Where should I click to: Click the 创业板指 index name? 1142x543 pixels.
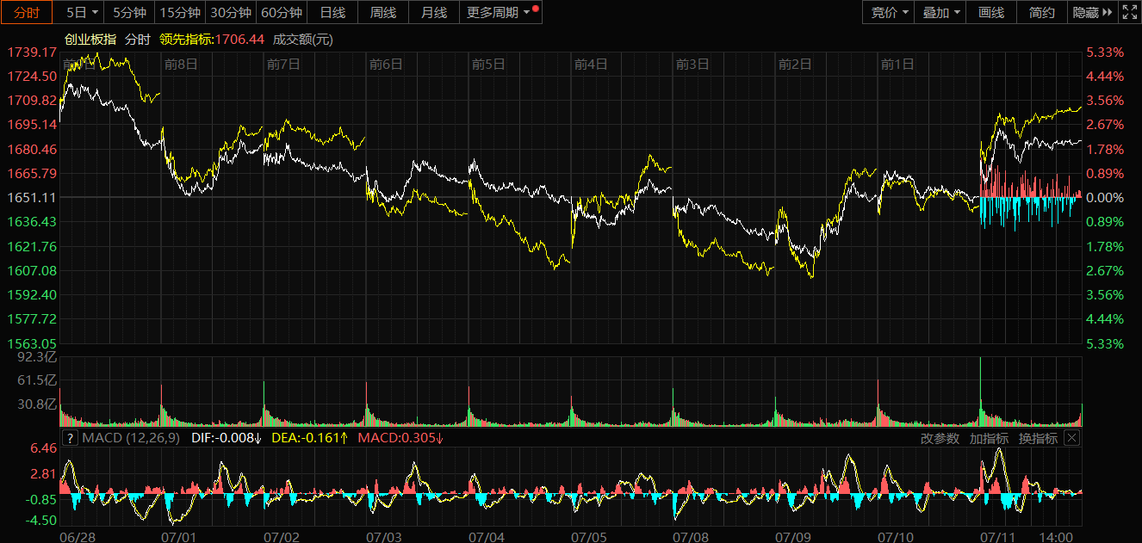coord(90,40)
